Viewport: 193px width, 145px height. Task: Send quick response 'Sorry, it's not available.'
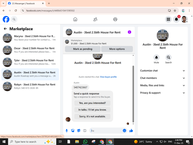pyautogui.click(x=92, y=116)
